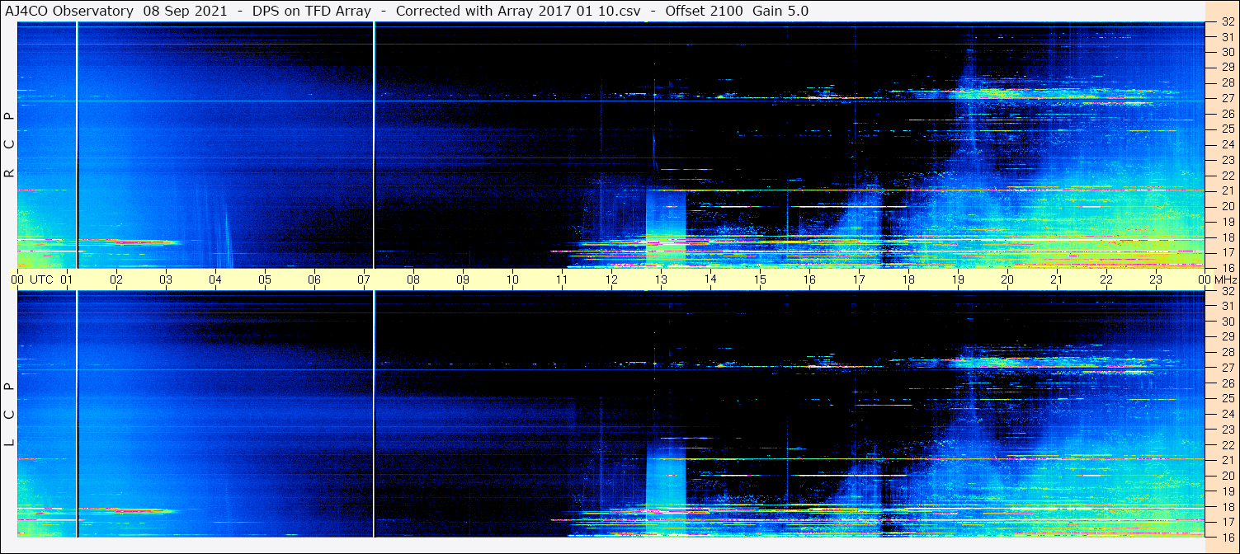Screen dimensions: 1240x554
Task: Click the 31 MHz tick of the RCP panel
Action: point(1227,37)
